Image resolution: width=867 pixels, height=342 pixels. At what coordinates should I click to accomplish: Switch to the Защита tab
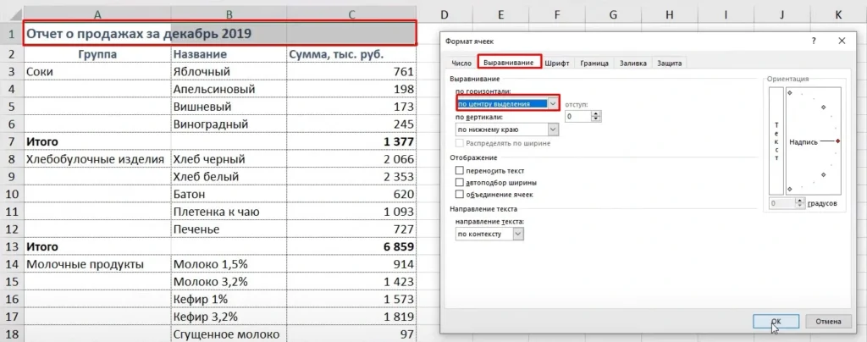[670, 63]
